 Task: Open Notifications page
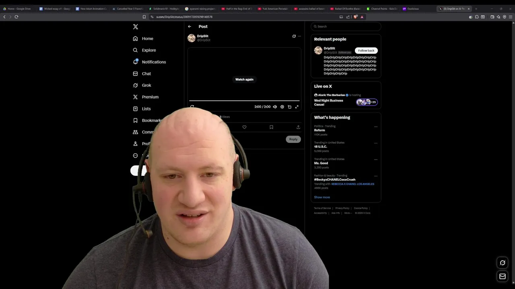coord(149,62)
